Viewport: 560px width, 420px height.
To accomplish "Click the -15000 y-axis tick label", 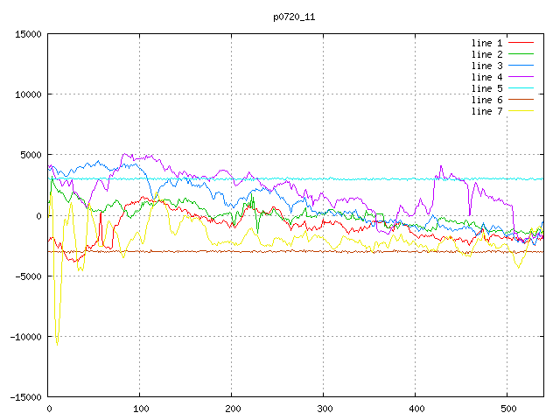I will (24, 397).
